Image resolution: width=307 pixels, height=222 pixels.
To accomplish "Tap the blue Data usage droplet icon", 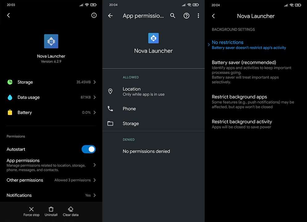I will click(x=10, y=97).
